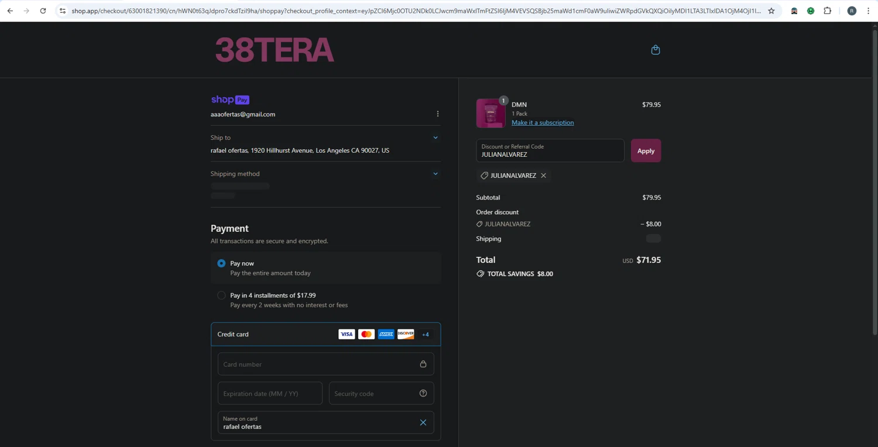Apply the discount code
This screenshot has width=878, height=447.
coord(646,151)
